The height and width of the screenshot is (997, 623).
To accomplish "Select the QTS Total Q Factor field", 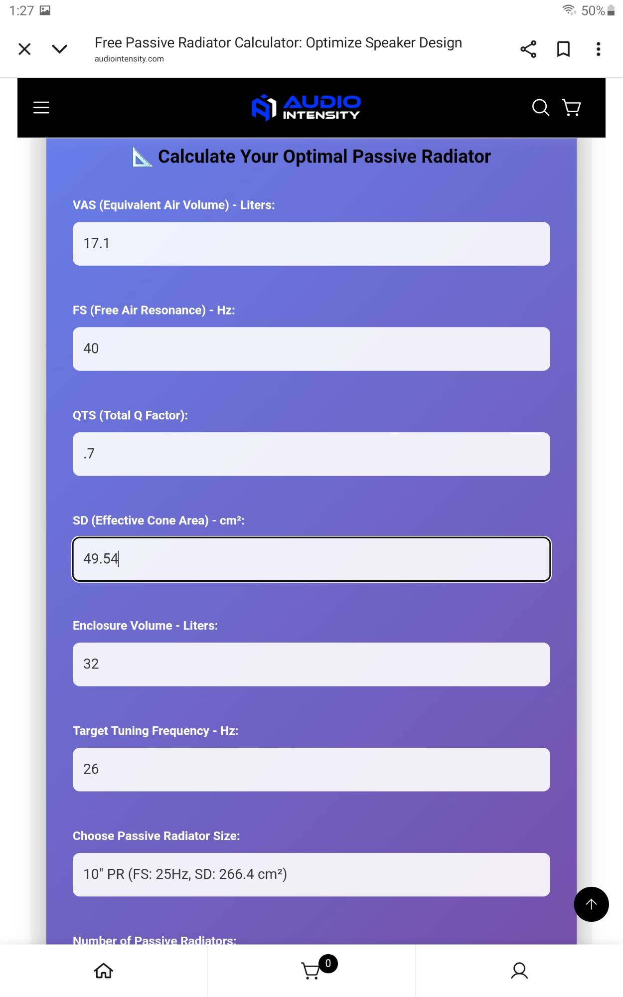I will [x=311, y=454].
